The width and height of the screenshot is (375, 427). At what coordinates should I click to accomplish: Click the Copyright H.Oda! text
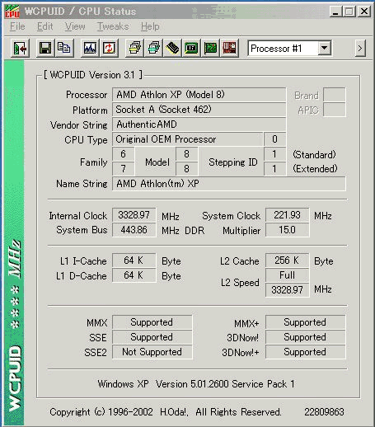point(166,412)
